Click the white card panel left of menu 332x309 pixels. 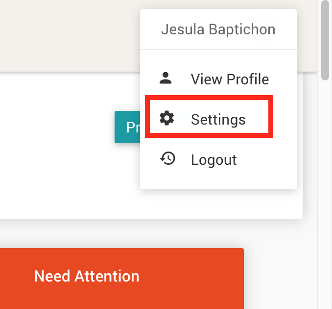(x=59, y=147)
